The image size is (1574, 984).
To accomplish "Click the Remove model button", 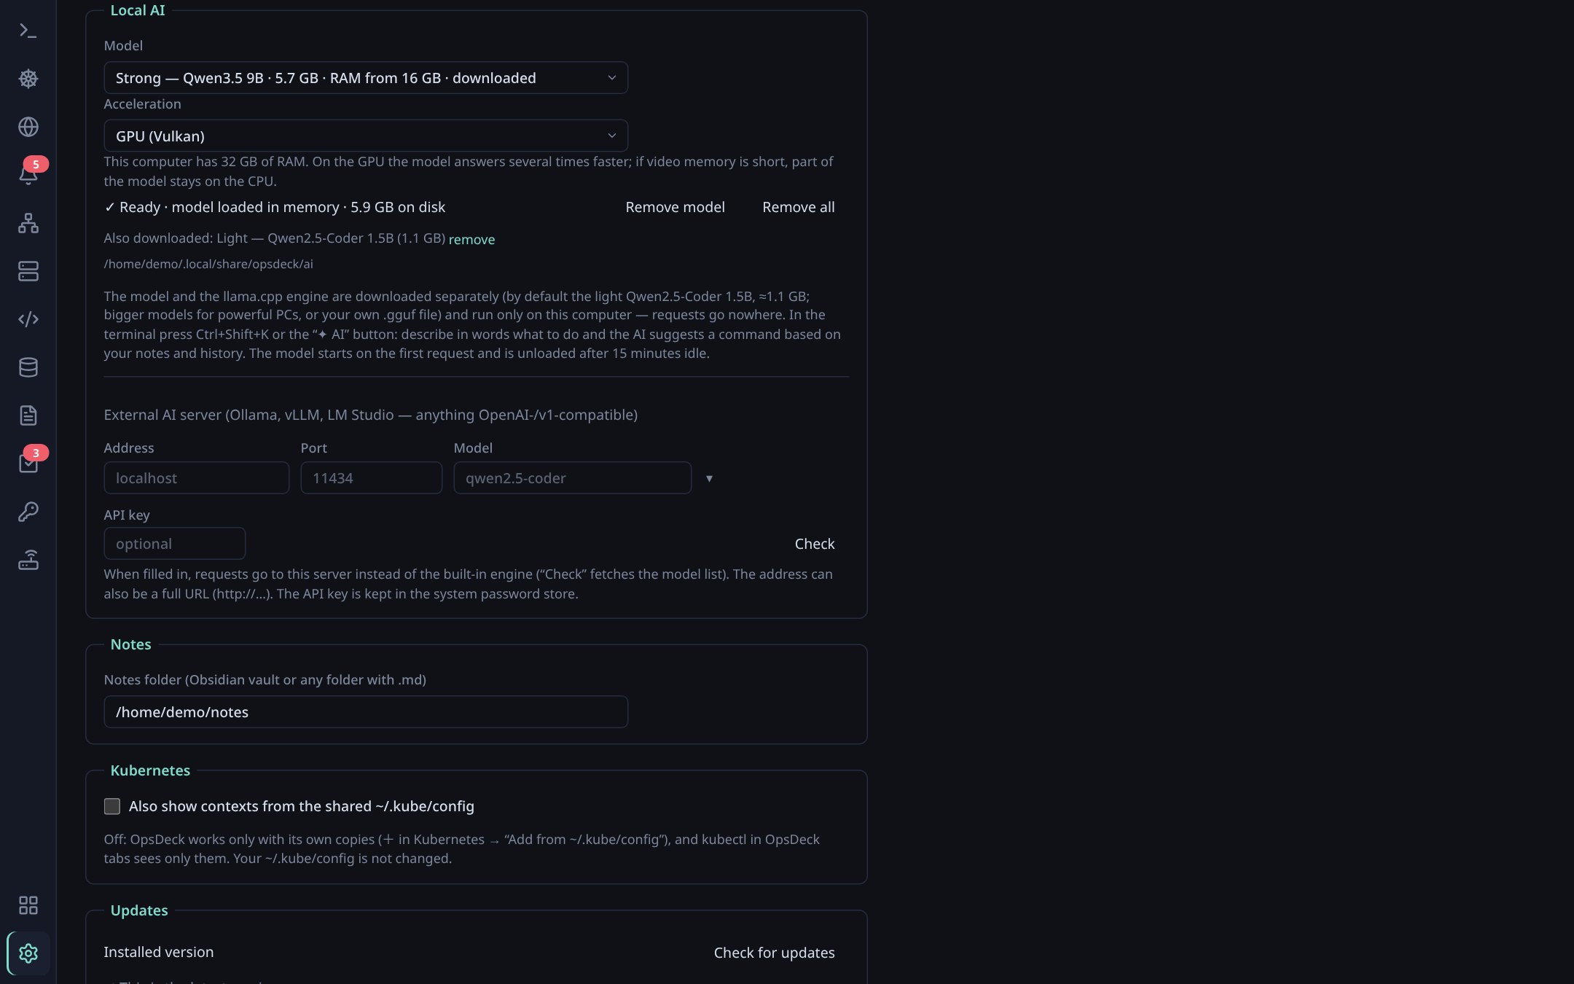I will coord(675,208).
